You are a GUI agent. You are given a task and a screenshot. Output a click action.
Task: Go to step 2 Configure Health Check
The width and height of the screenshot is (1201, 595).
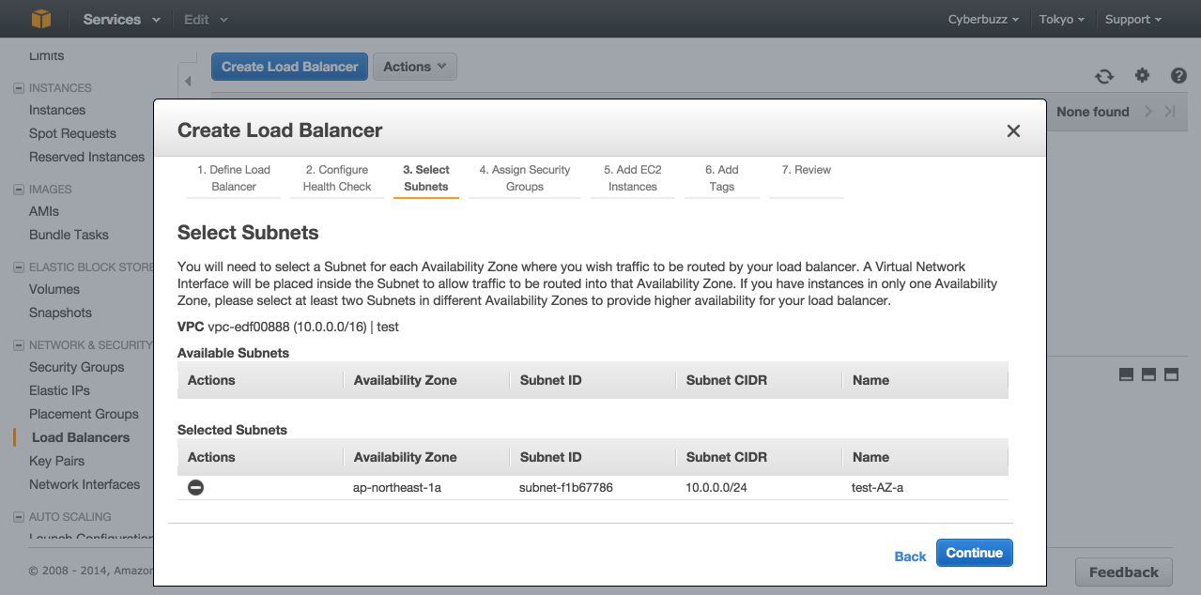(337, 178)
